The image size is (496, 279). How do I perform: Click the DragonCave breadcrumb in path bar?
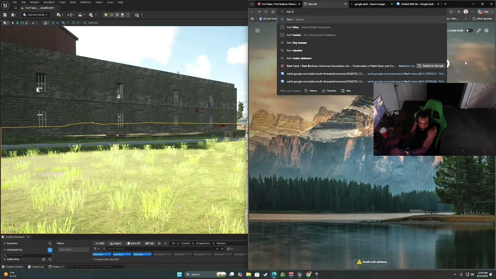[x=203, y=243]
